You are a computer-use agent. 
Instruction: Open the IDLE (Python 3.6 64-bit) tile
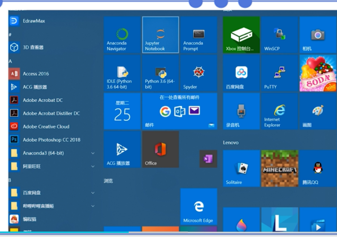tap(122, 73)
